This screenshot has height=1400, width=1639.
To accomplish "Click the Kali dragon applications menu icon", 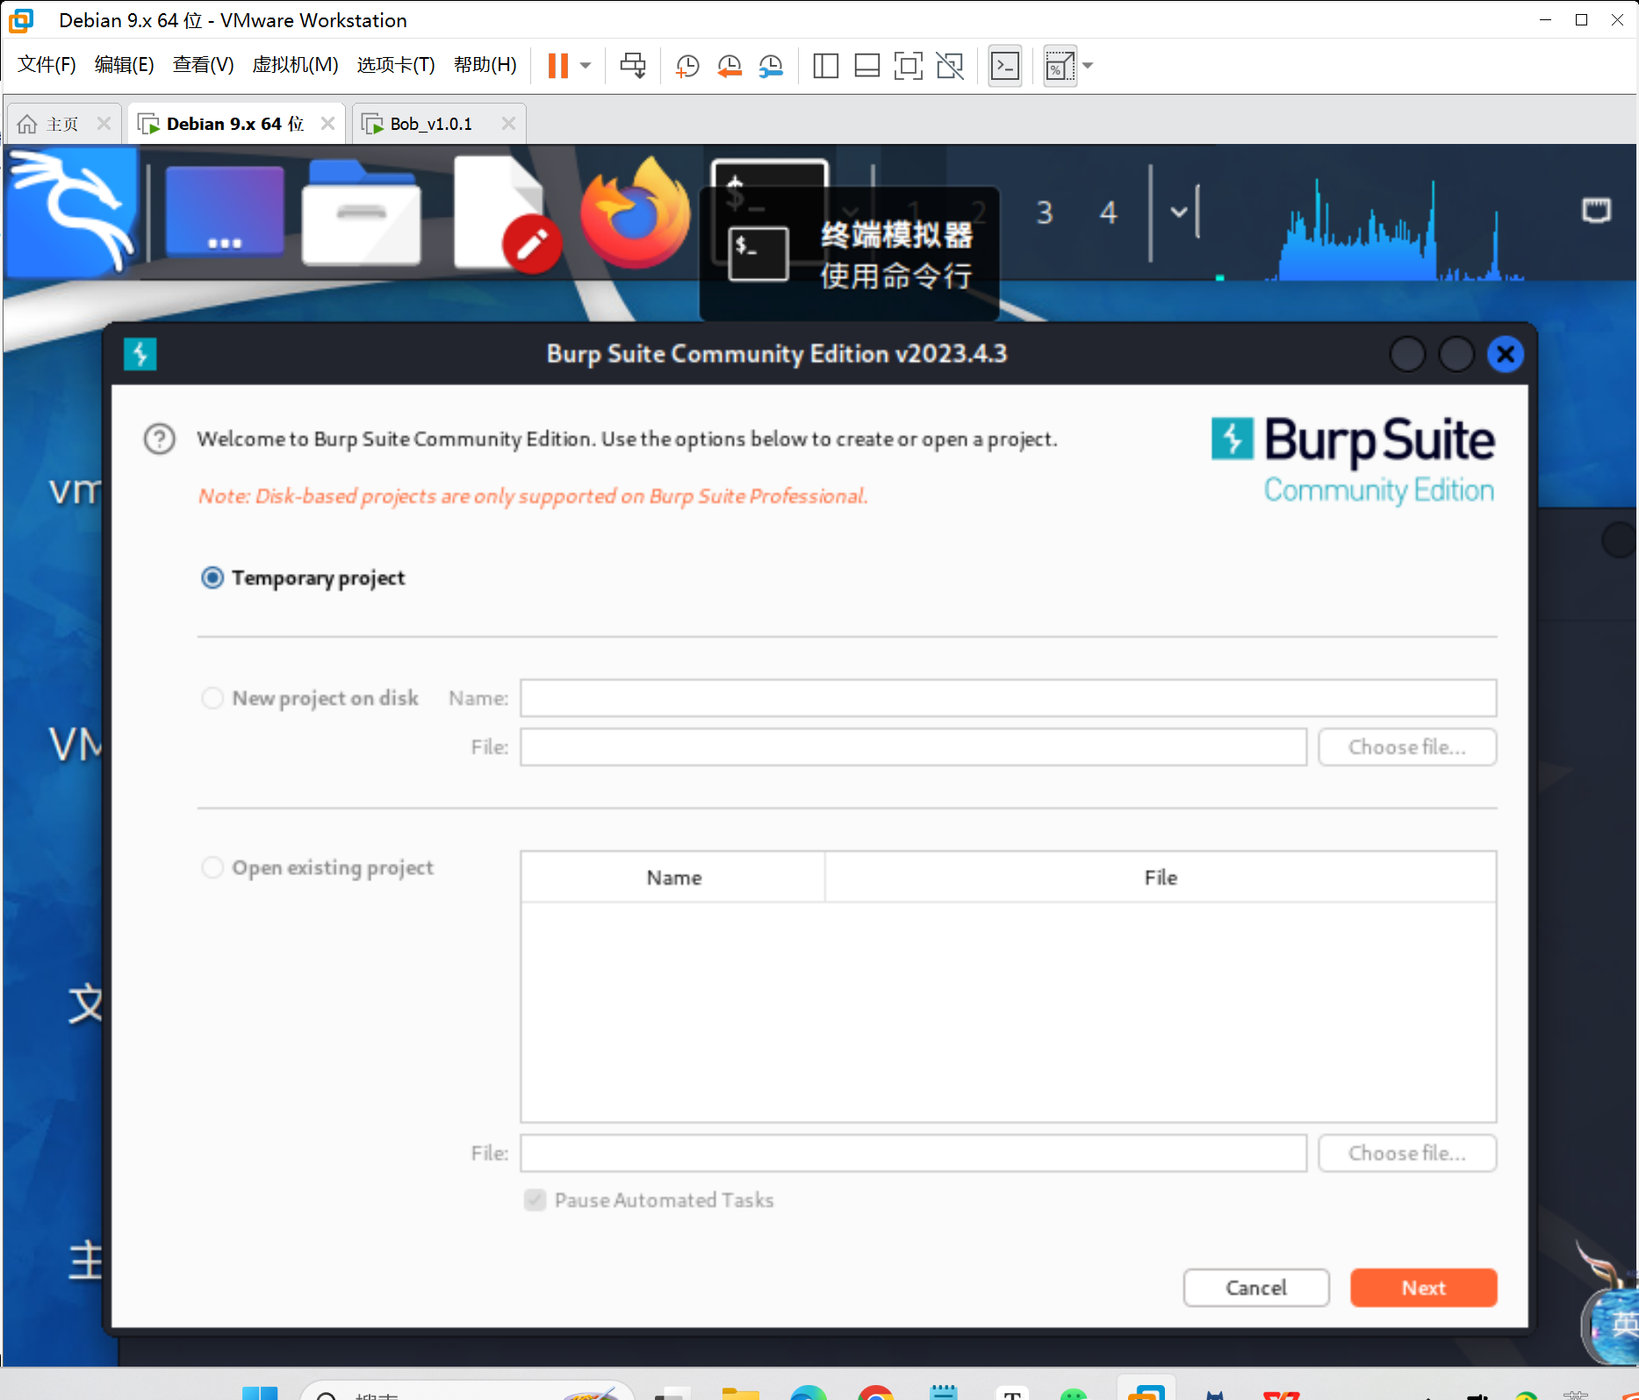I will pyautogui.click(x=72, y=212).
